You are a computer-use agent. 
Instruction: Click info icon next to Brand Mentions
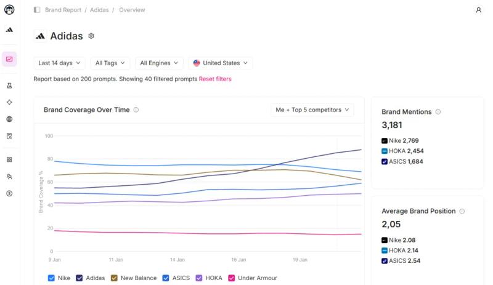click(438, 111)
